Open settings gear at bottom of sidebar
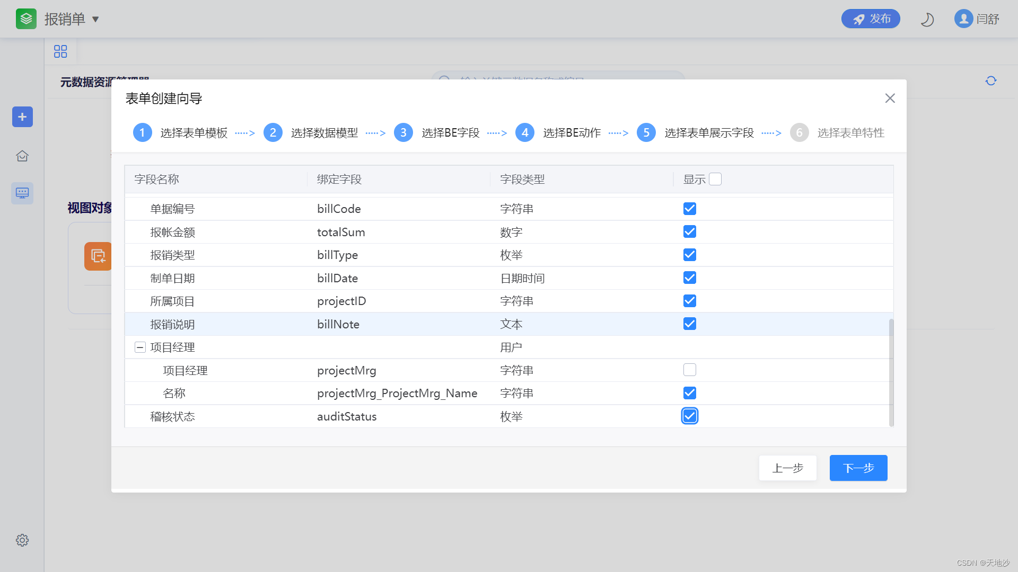This screenshot has width=1018, height=572. click(22, 540)
